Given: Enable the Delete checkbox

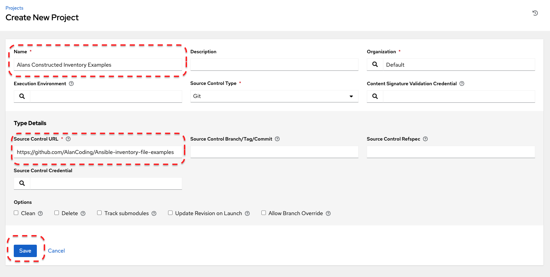Looking at the screenshot, I should pyautogui.click(x=57, y=213).
